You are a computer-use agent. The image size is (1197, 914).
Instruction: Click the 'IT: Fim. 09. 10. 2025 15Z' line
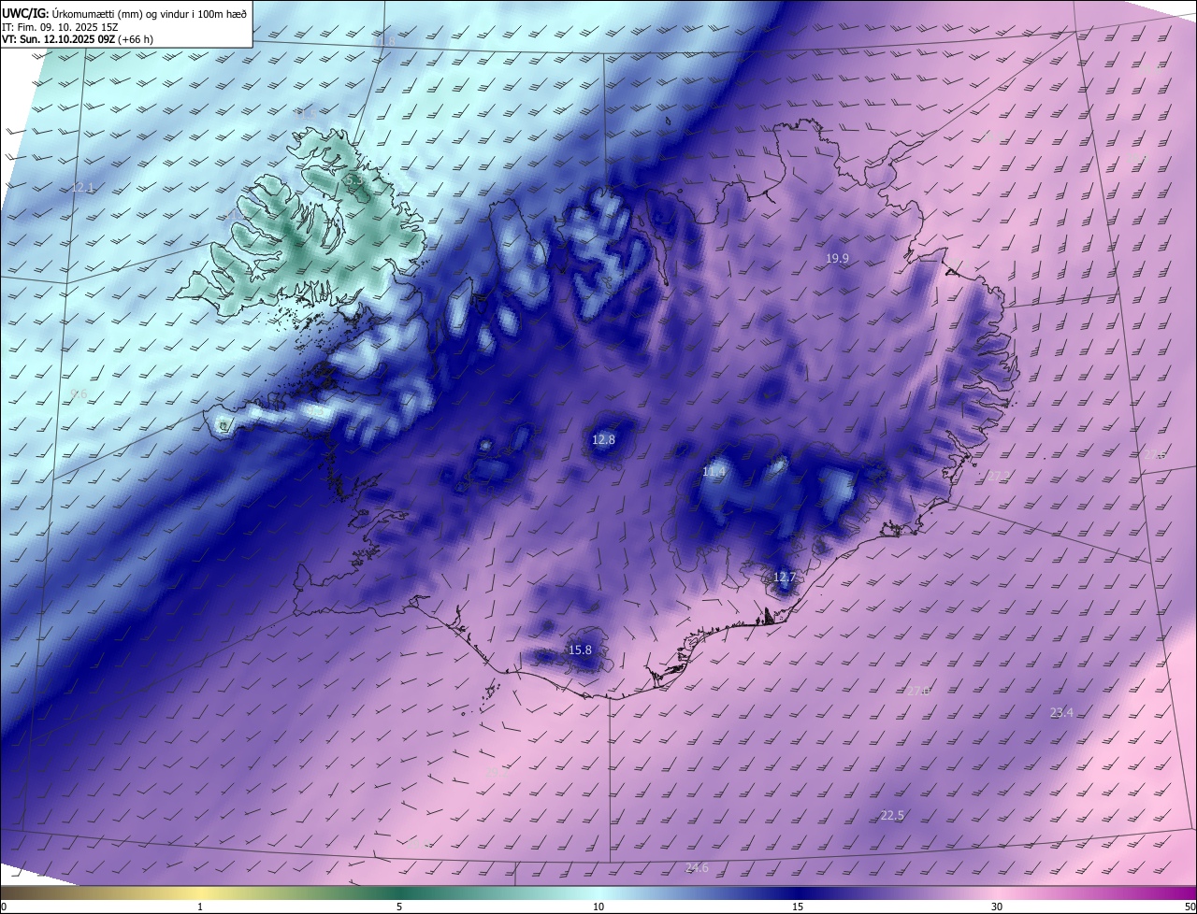tap(60, 26)
